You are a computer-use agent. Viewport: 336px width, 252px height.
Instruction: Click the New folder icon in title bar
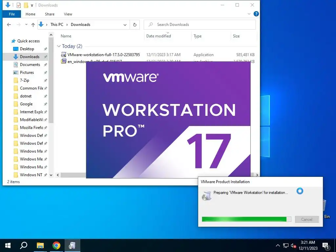click(x=26, y=5)
